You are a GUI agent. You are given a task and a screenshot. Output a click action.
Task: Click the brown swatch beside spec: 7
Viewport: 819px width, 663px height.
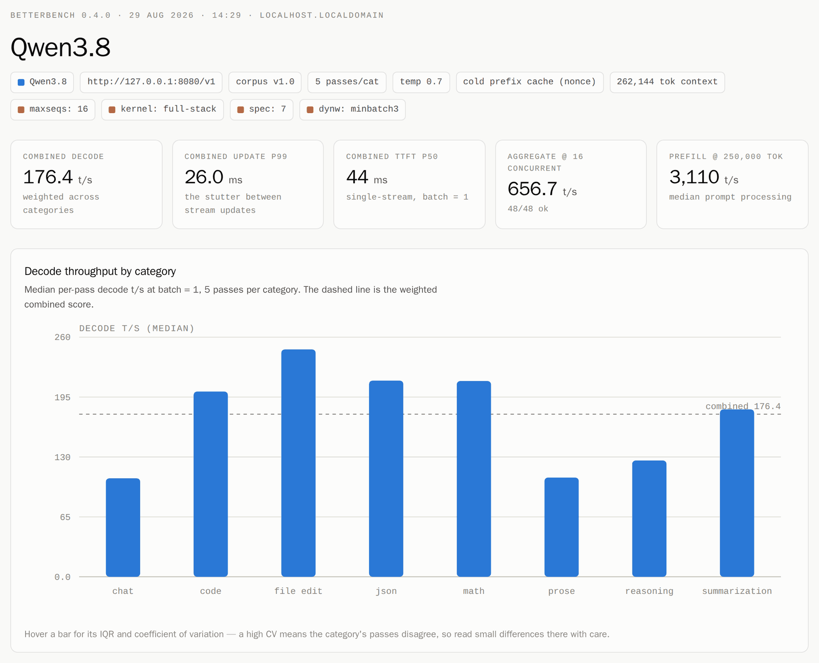coord(241,110)
